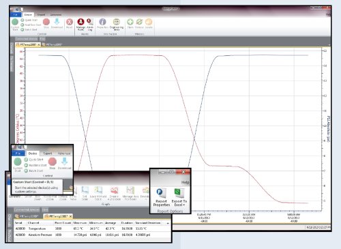Click the Engineering Units icon
341x249 pixels.
click(x=117, y=22)
